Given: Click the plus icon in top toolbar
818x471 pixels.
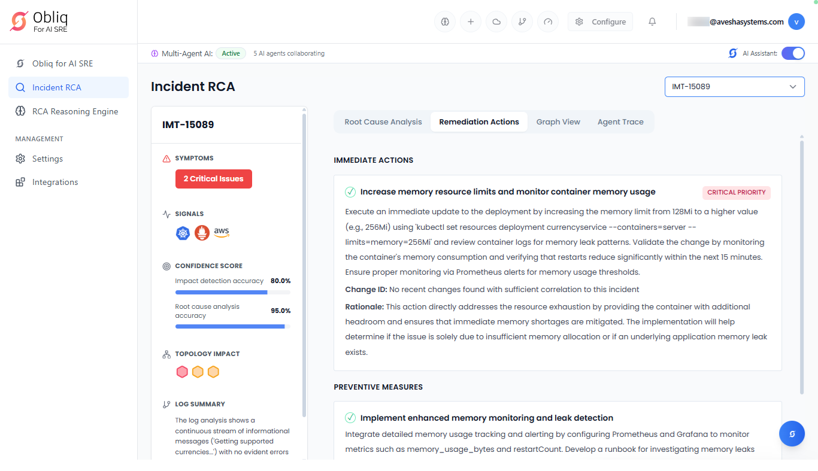Looking at the screenshot, I should [471, 22].
